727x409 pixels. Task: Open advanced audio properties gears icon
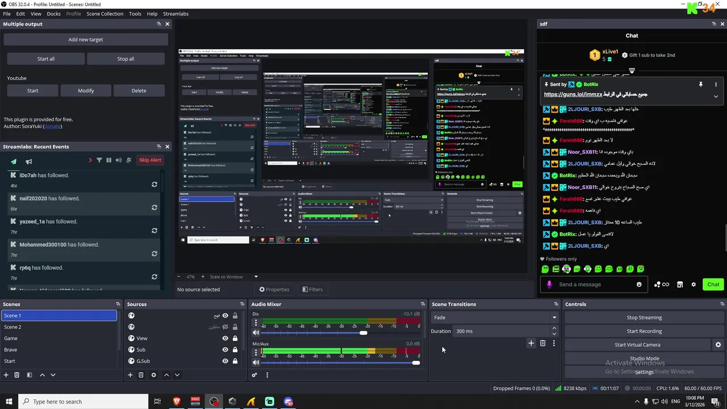[x=254, y=375]
